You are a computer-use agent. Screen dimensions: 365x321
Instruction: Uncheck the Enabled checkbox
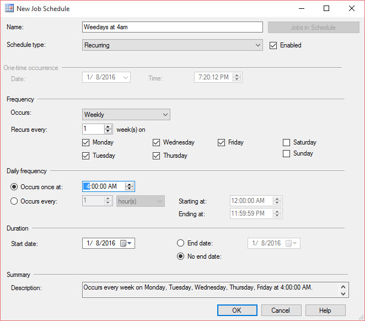click(273, 45)
